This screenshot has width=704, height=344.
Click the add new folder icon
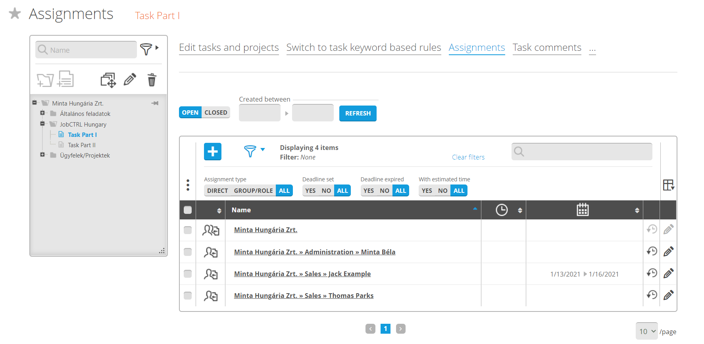(x=45, y=80)
